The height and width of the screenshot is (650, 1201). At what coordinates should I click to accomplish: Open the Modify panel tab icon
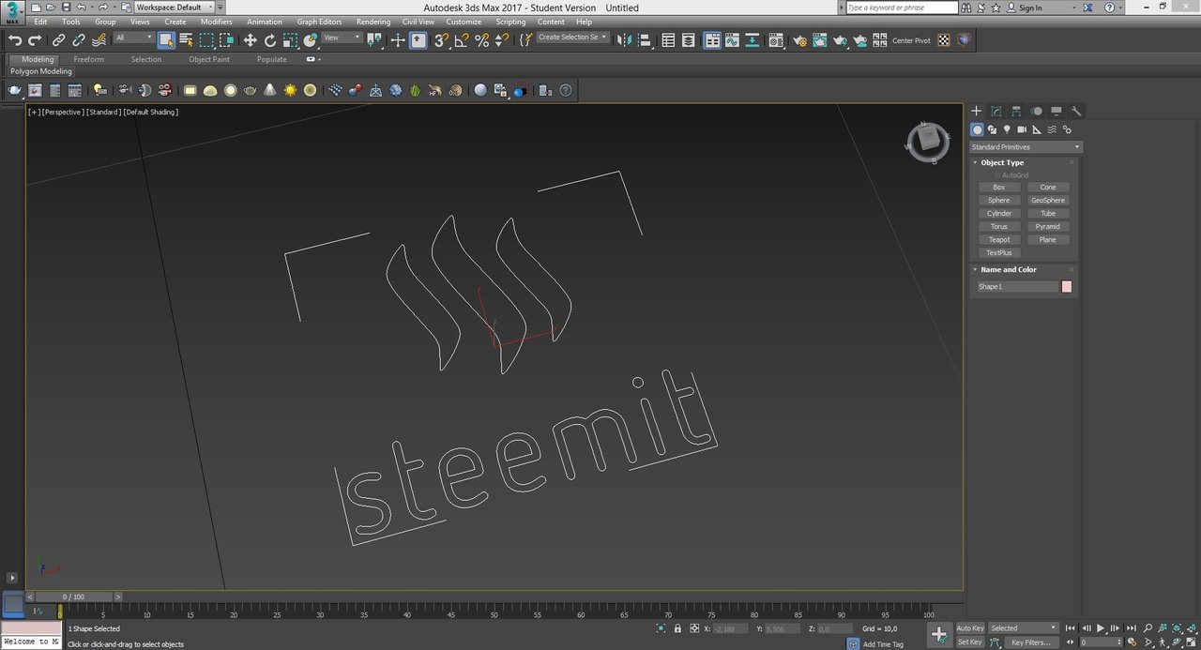996,111
